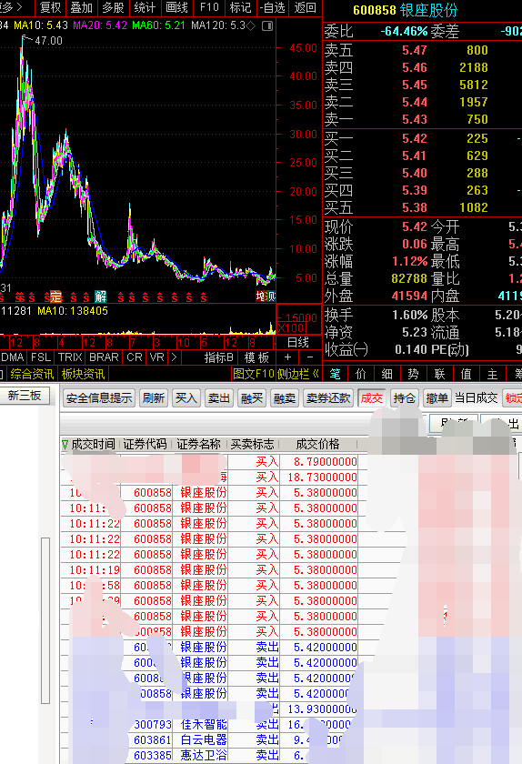This screenshot has height=764, width=522.
Task: Select the 新三板 tab
Action: click(x=25, y=396)
